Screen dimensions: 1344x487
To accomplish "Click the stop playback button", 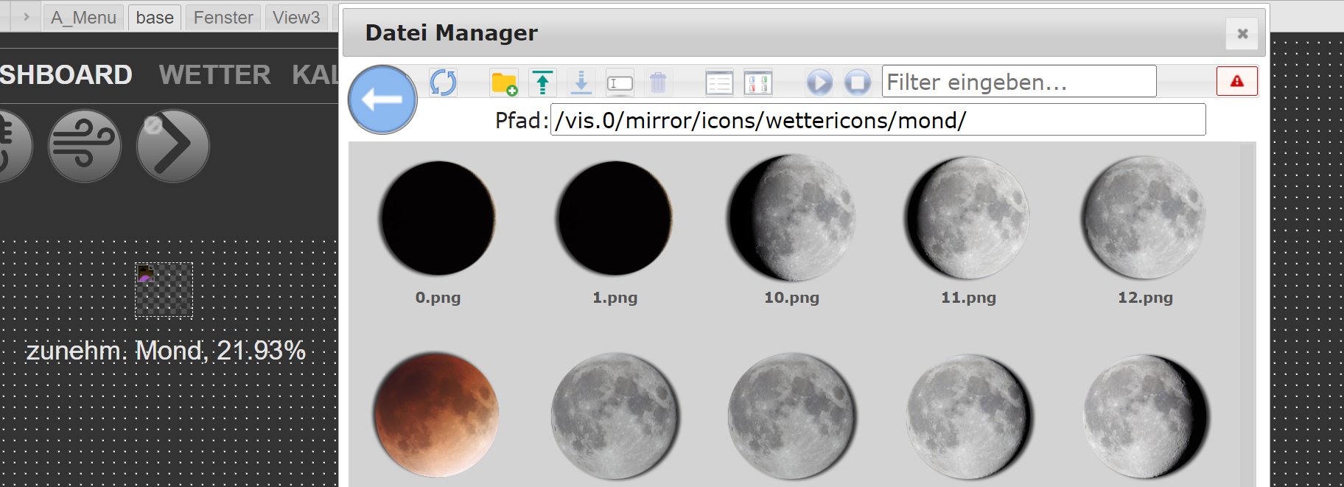I will pyautogui.click(x=858, y=83).
